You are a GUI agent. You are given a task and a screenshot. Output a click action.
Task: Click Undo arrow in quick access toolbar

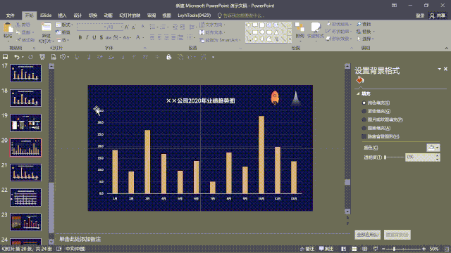point(17,57)
